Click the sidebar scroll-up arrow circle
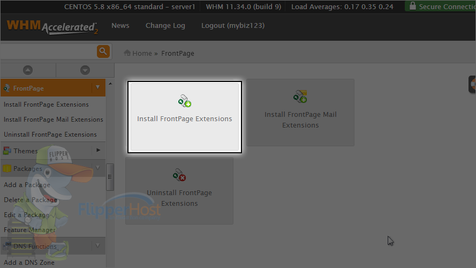This screenshot has width=476, height=268. pyautogui.click(x=28, y=70)
